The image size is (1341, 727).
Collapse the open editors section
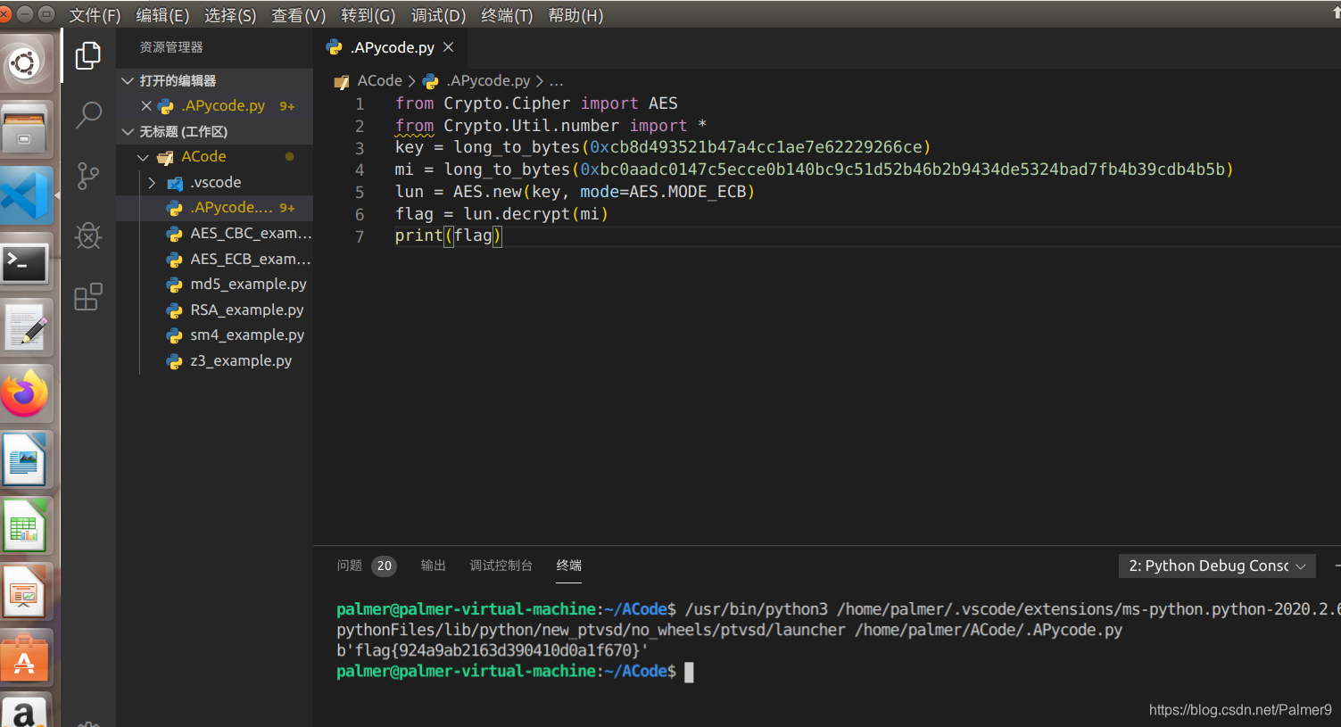pos(128,80)
